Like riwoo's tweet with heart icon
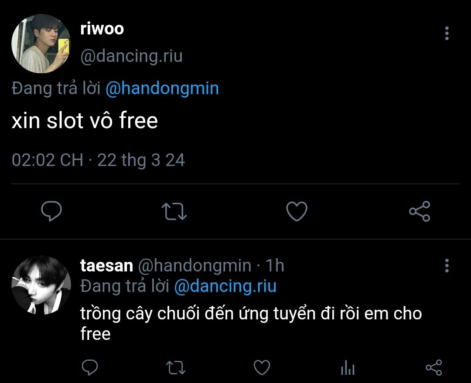 tap(297, 211)
